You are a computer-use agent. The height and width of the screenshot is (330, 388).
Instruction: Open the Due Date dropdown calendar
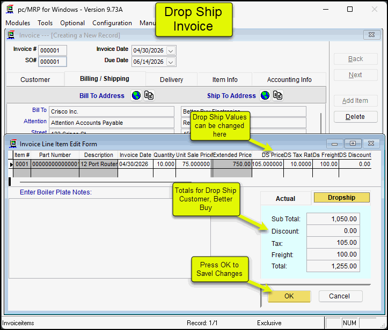[171, 62]
